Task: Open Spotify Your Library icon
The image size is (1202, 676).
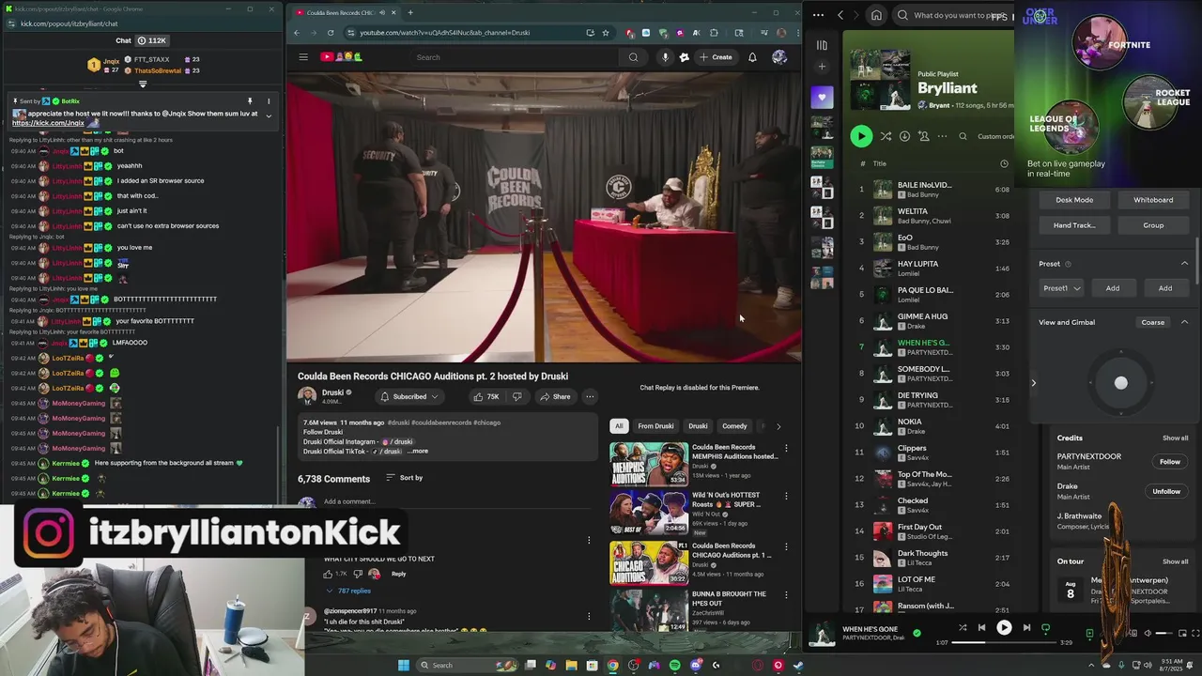Action: coord(822,45)
